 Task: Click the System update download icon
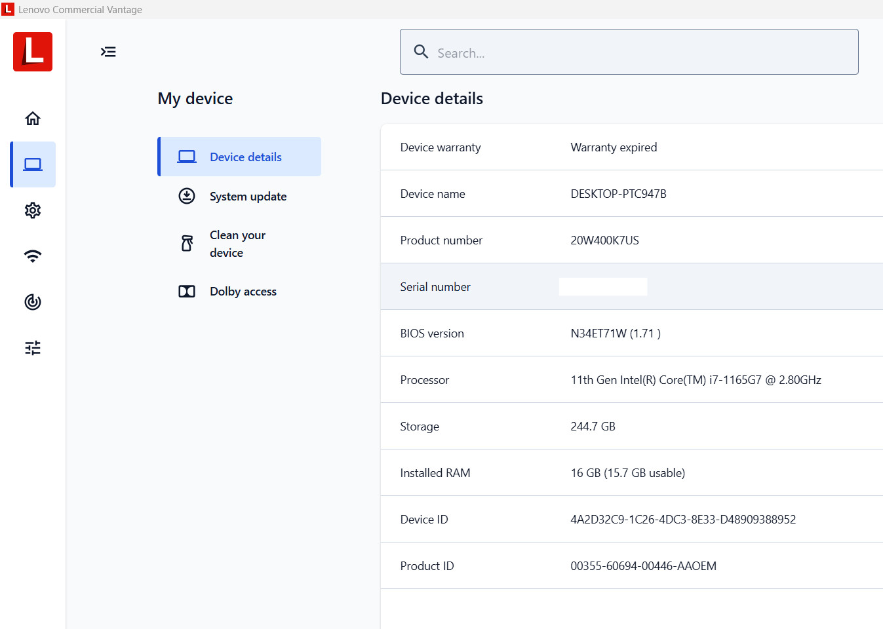(187, 196)
